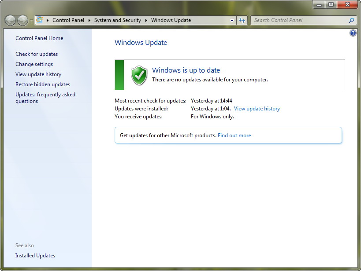This screenshot has width=361, height=271.
Task: Select System and Security breadcrumb
Action: (x=117, y=20)
